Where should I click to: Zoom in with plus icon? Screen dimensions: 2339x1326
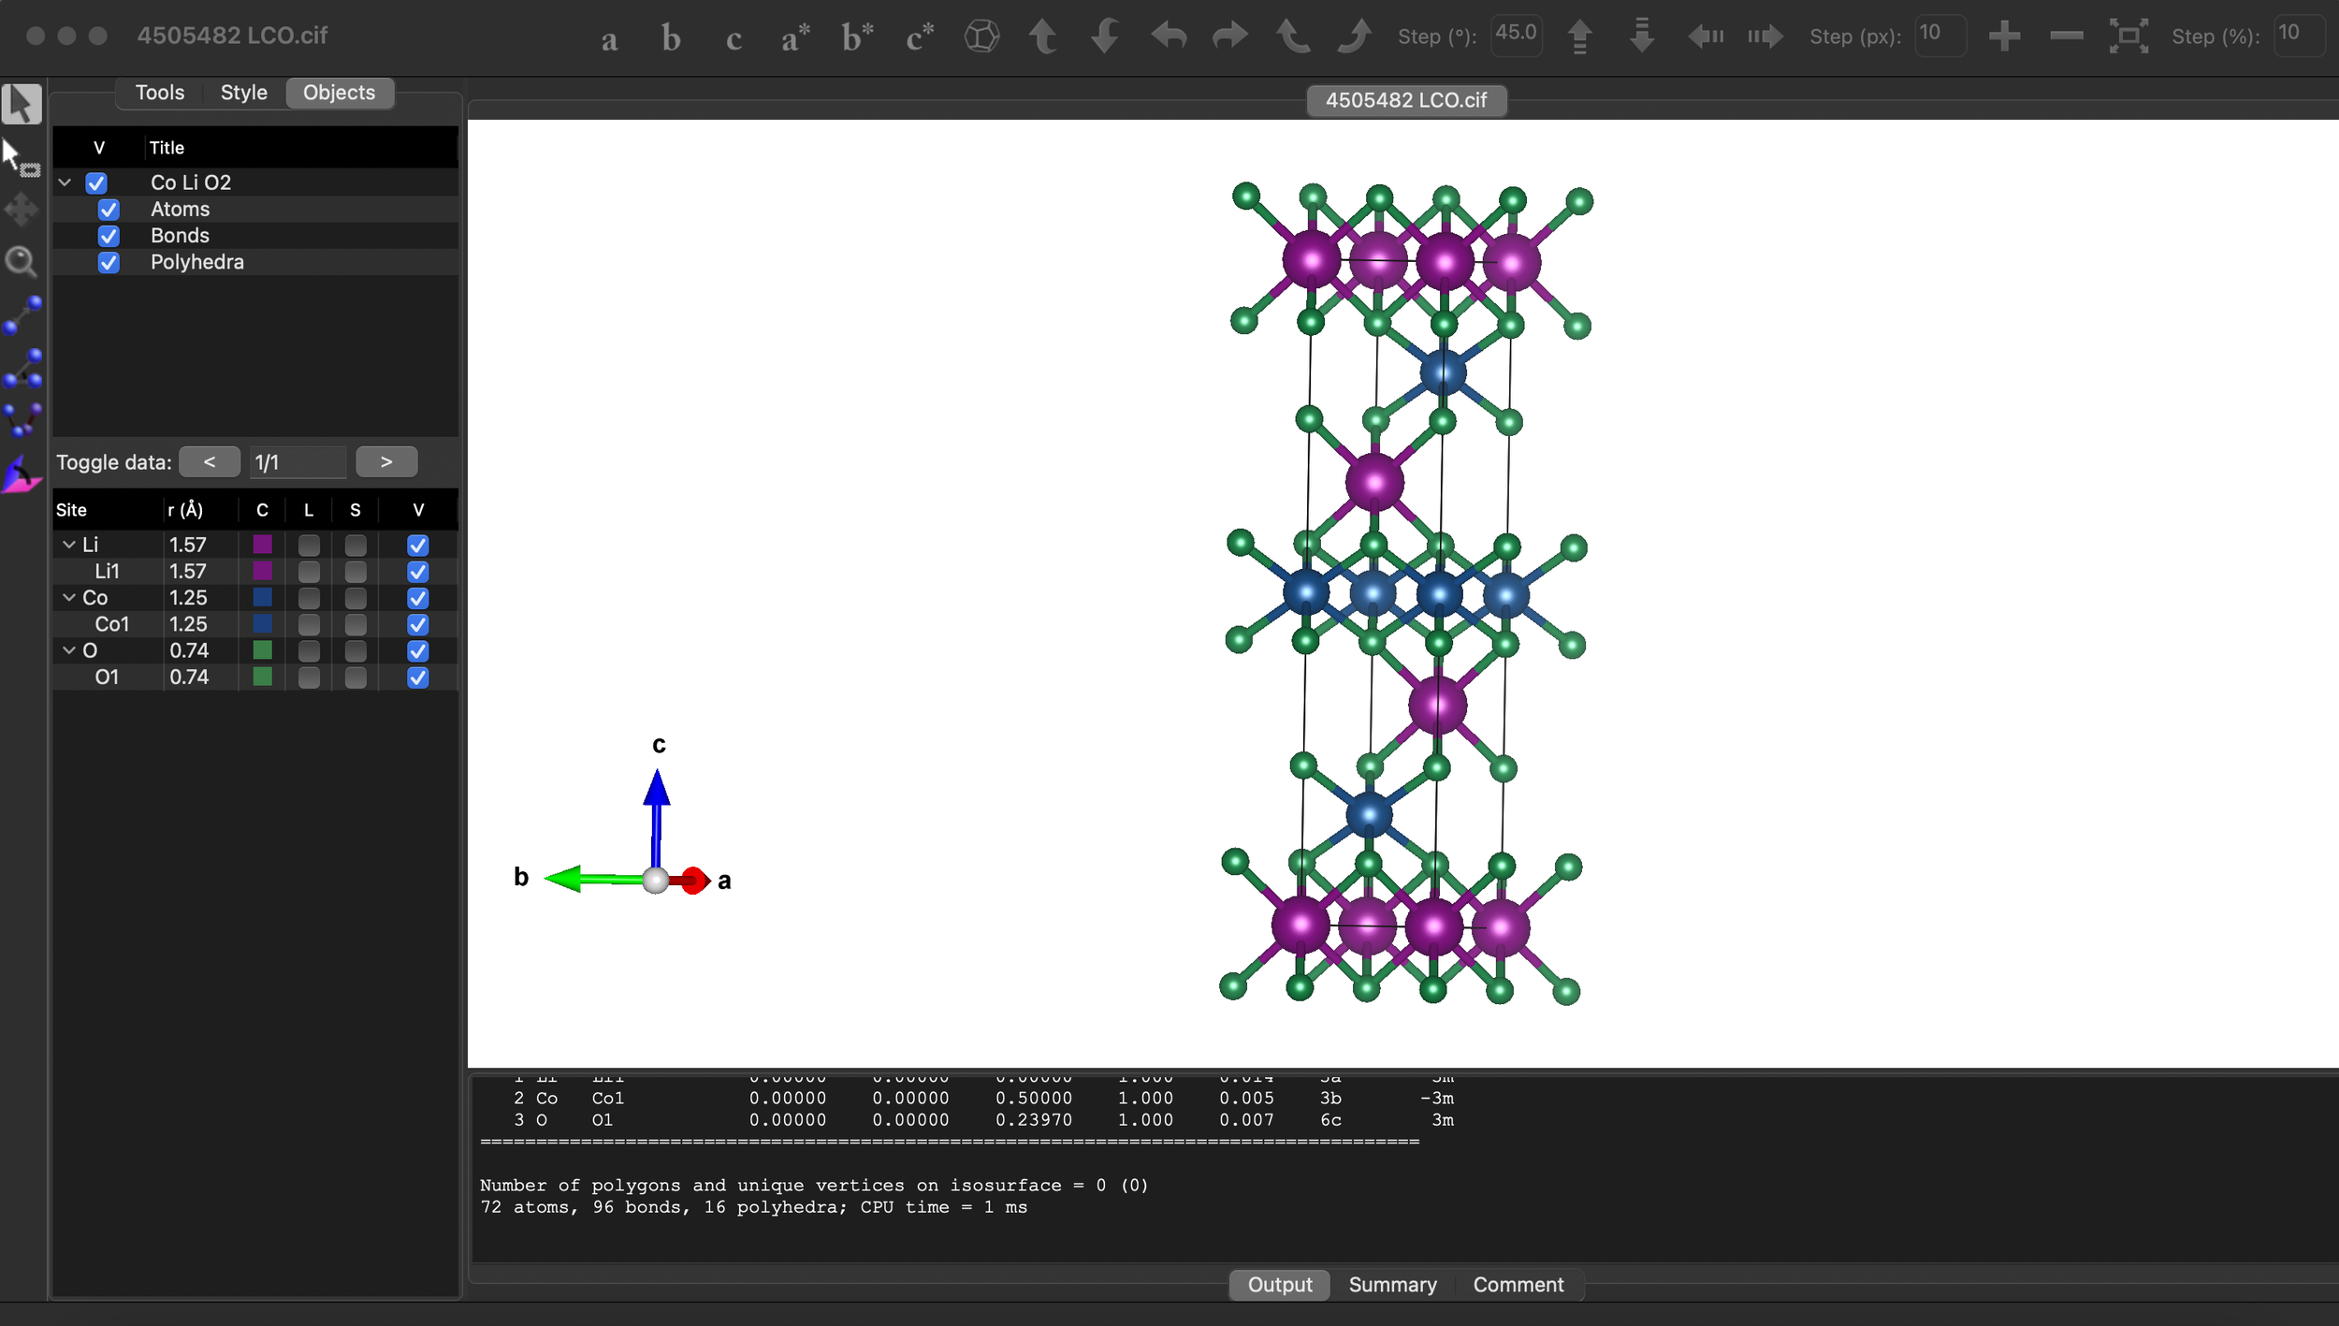coord(2004,36)
